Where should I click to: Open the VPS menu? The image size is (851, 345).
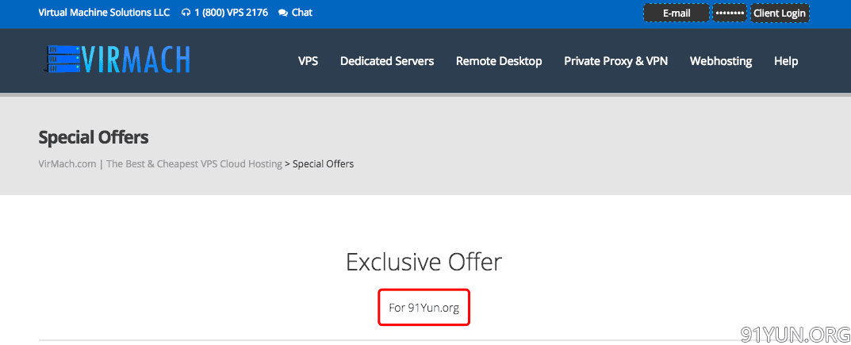tap(308, 61)
